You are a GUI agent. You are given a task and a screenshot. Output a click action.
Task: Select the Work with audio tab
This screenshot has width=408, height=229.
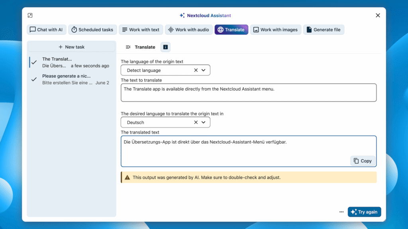pos(188,29)
